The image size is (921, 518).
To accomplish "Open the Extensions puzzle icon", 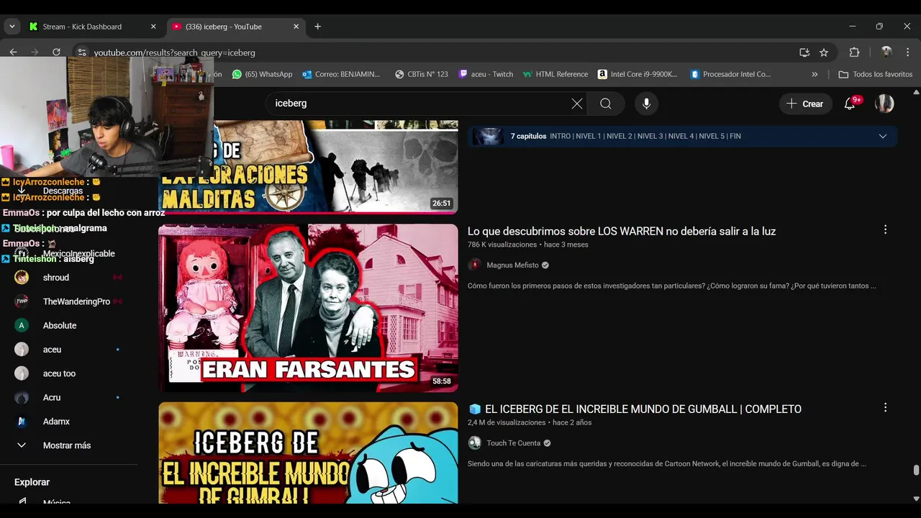I will tap(854, 52).
